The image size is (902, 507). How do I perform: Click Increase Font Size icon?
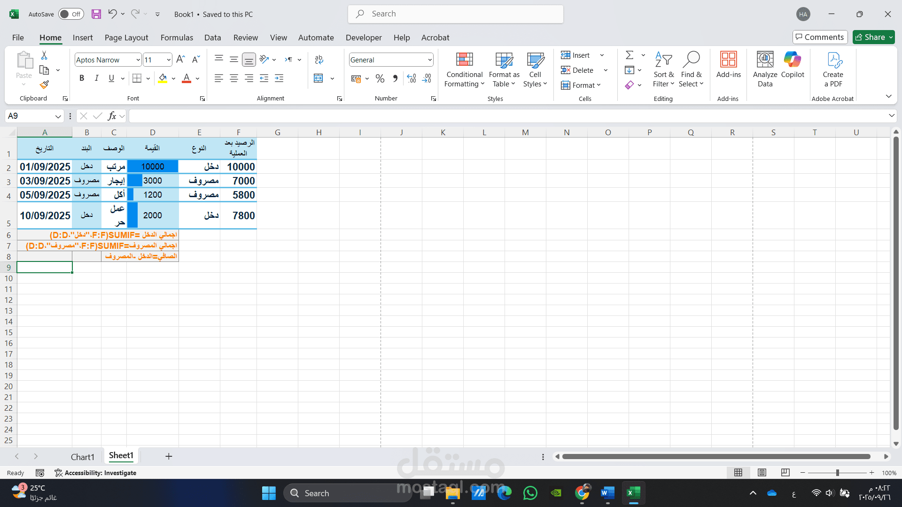180,60
